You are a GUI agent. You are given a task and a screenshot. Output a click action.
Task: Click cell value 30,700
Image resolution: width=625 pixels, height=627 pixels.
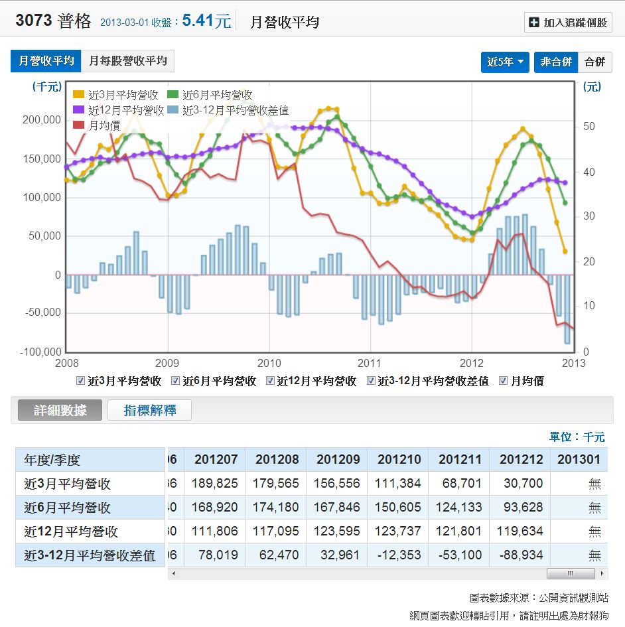523,483
